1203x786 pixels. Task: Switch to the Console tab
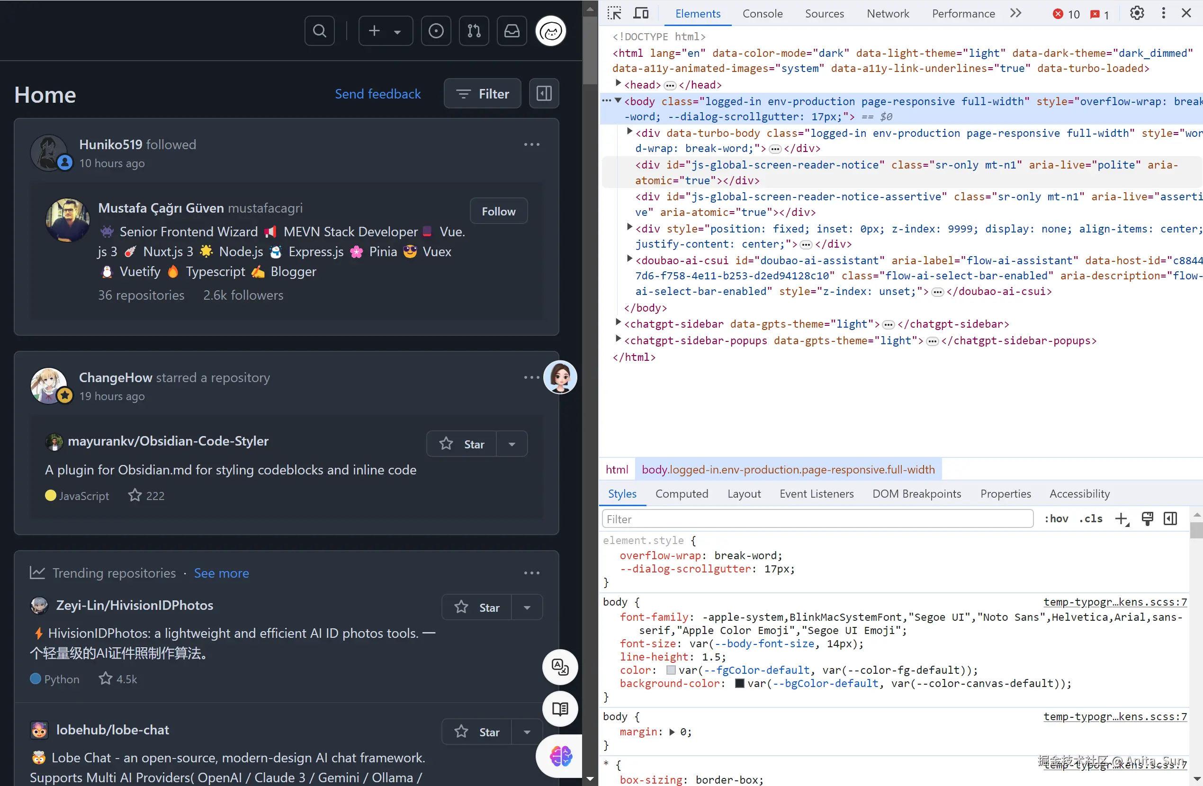click(762, 14)
